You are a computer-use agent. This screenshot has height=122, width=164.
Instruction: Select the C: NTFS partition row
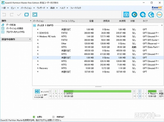pyautogui.click(x=98, y=47)
